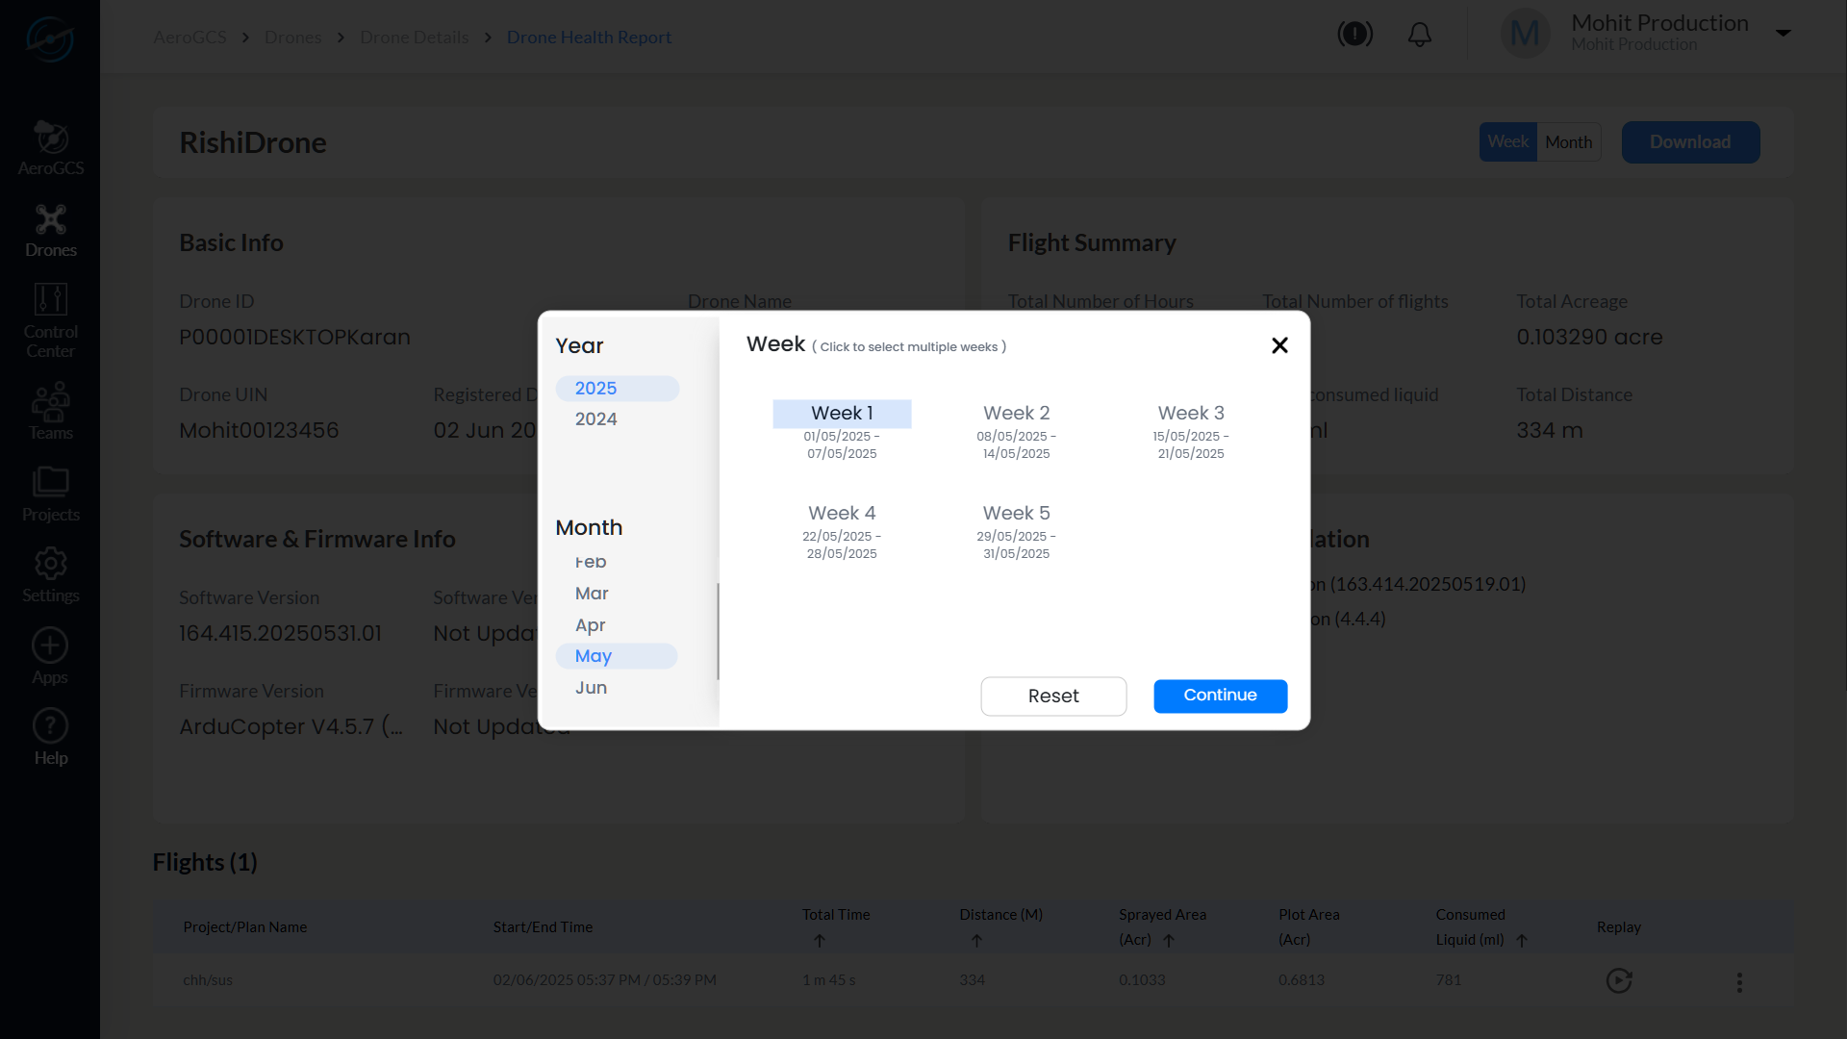
Task: Select Week 1 in the week picker
Action: [842, 414]
